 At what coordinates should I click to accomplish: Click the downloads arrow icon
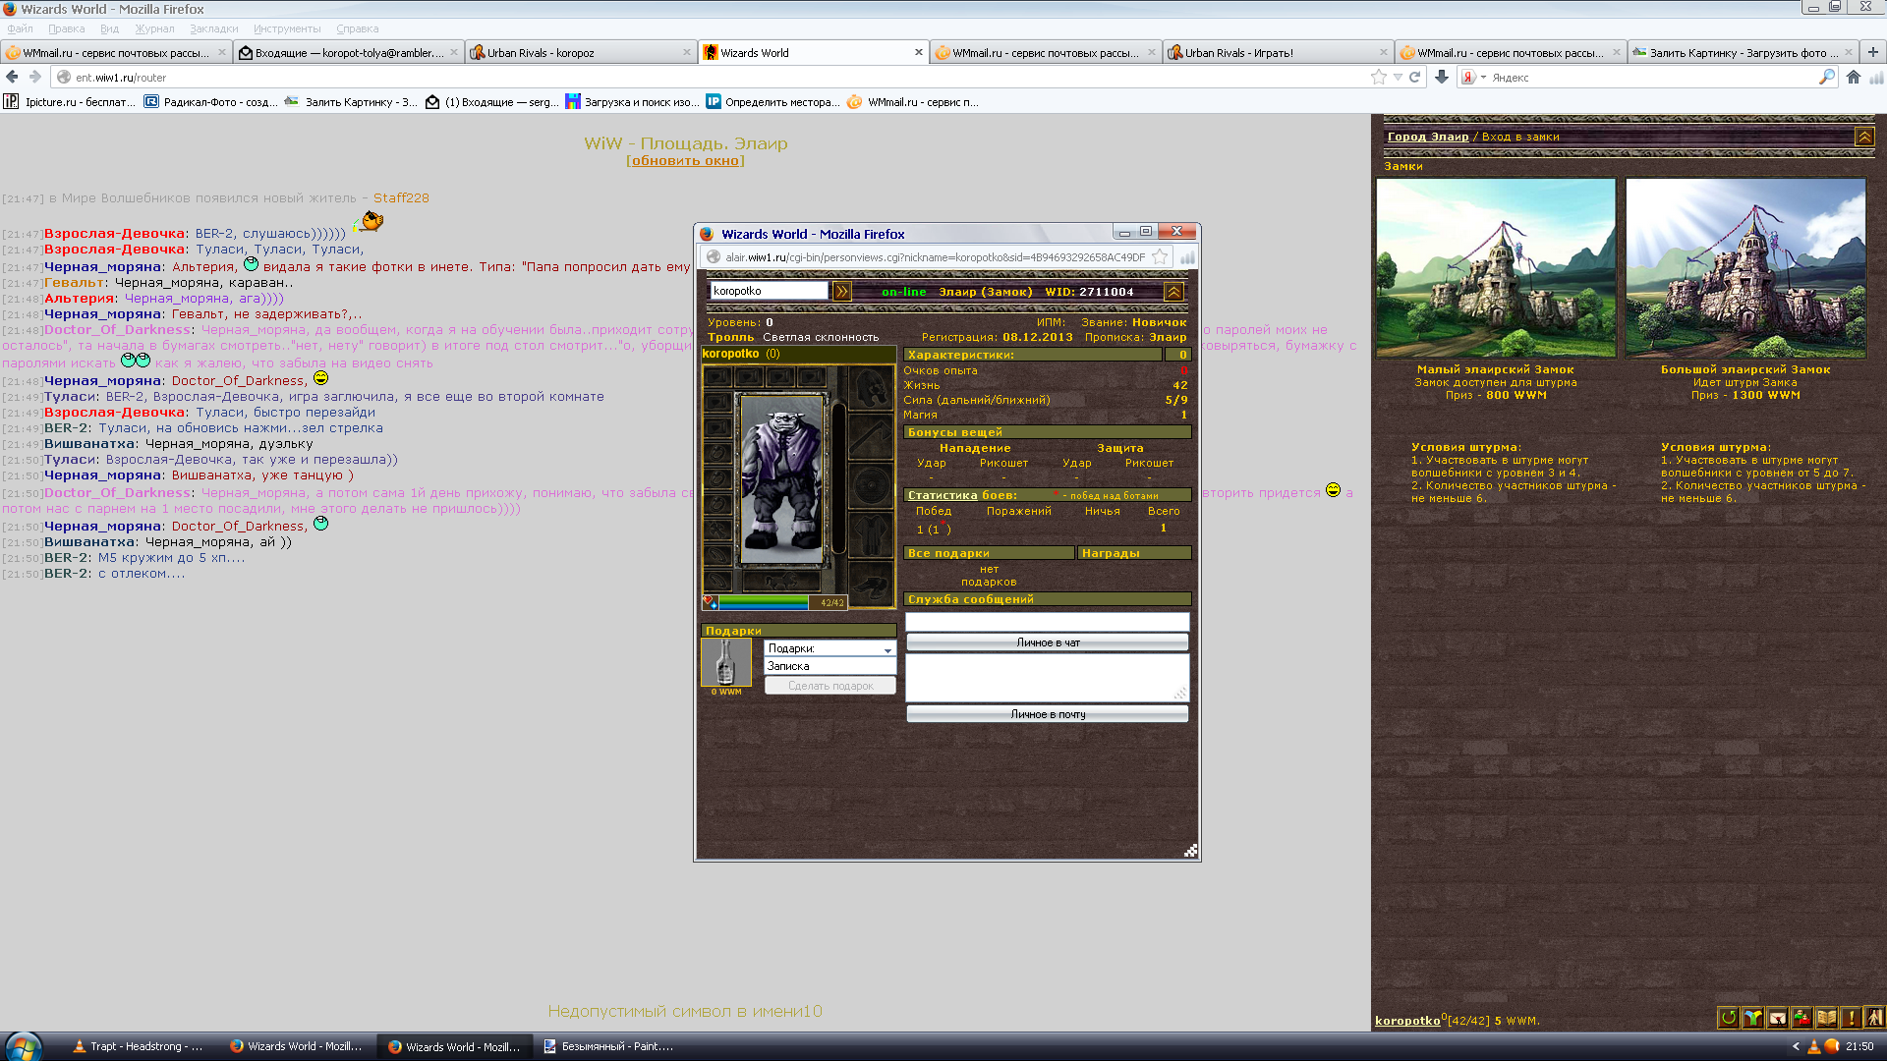point(1442,77)
